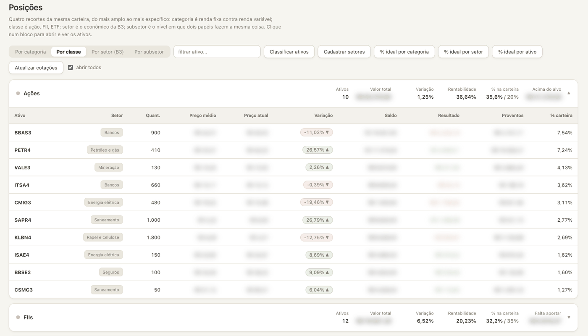Select the ISAE4 ticker
This screenshot has height=336, width=588.
click(22, 255)
